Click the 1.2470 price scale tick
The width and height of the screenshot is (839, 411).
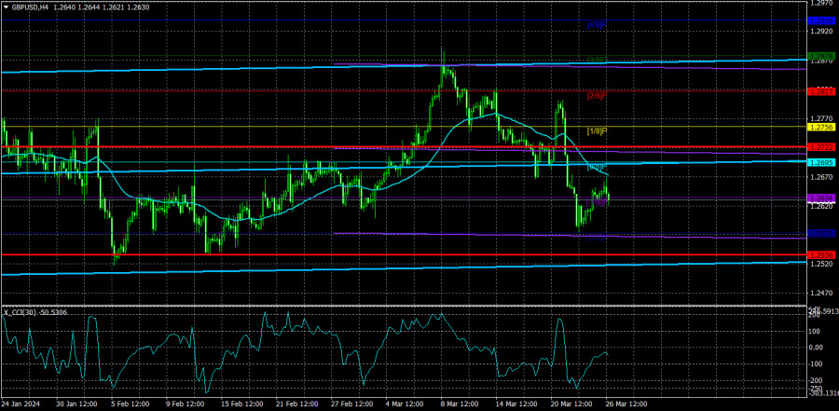(x=822, y=294)
